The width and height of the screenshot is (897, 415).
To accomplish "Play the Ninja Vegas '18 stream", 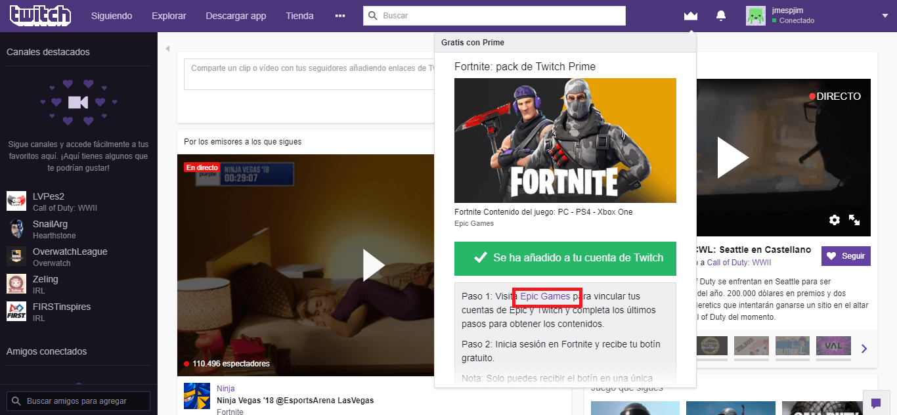I will point(374,265).
